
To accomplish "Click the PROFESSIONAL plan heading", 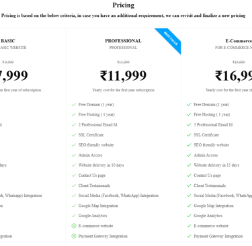I will tap(123, 41).
